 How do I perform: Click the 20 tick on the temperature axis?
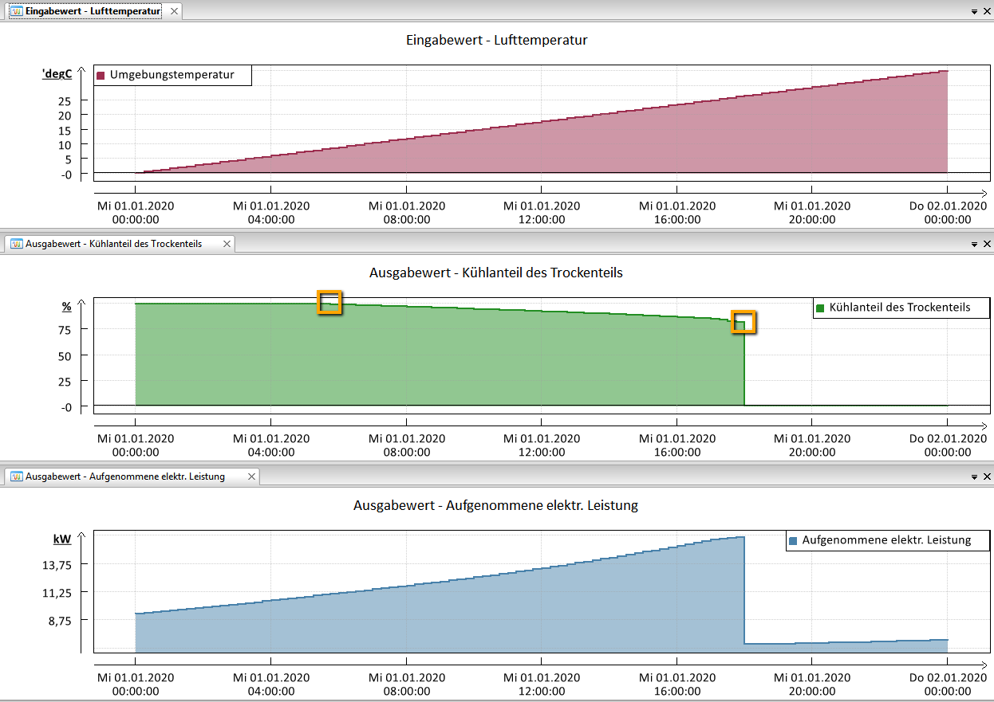point(65,115)
